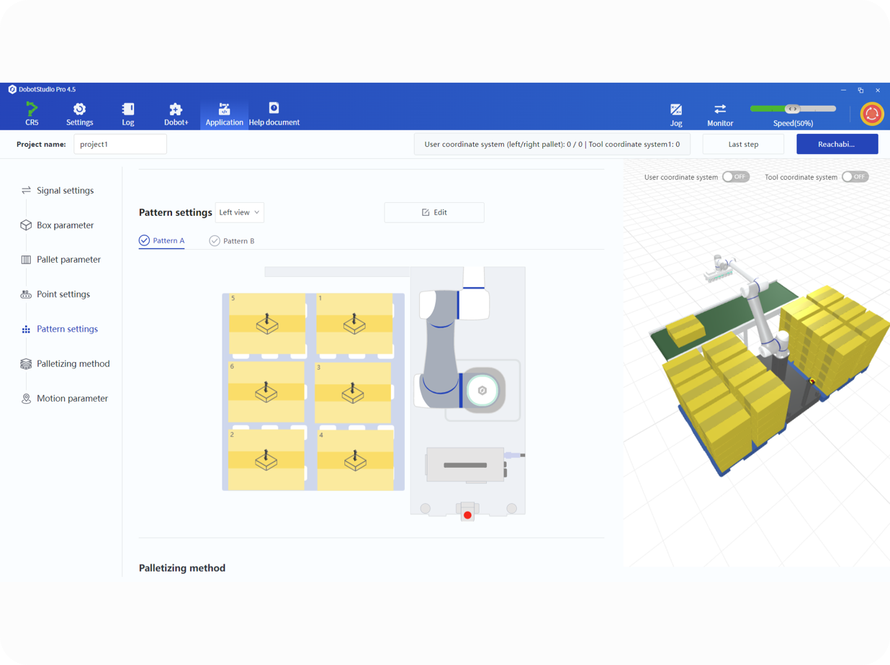This screenshot has height=665, width=890.
Task: Click the Edit pattern button
Action: point(434,212)
